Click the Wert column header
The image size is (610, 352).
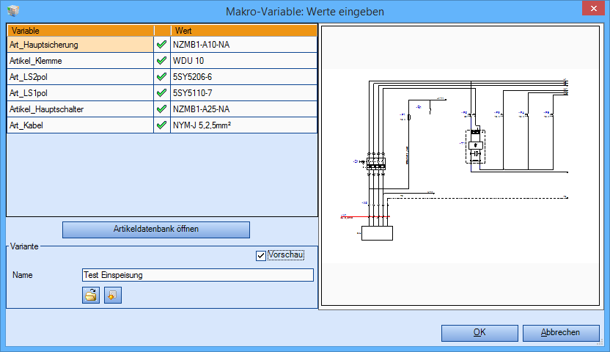click(x=244, y=31)
